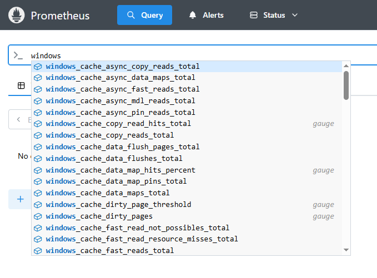Click cube icon of windows_cache_copy_read_hits_total
This screenshot has height=278, width=377.
pos(38,124)
